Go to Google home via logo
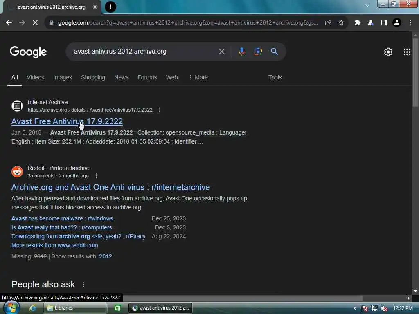The width and height of the screenshot is (419, 314). click(x=28, y=52)
